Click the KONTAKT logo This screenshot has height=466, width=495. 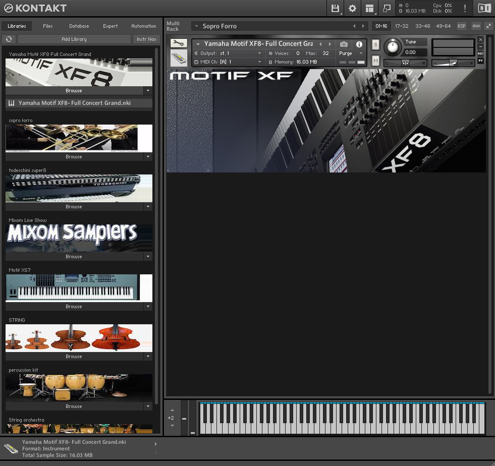click(x=35, y=8)
